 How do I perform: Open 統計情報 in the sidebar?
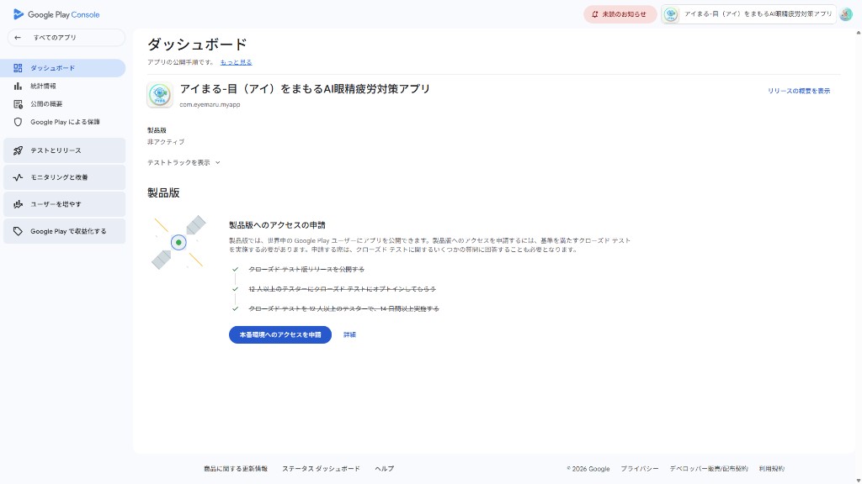click(x=62, y=87)
